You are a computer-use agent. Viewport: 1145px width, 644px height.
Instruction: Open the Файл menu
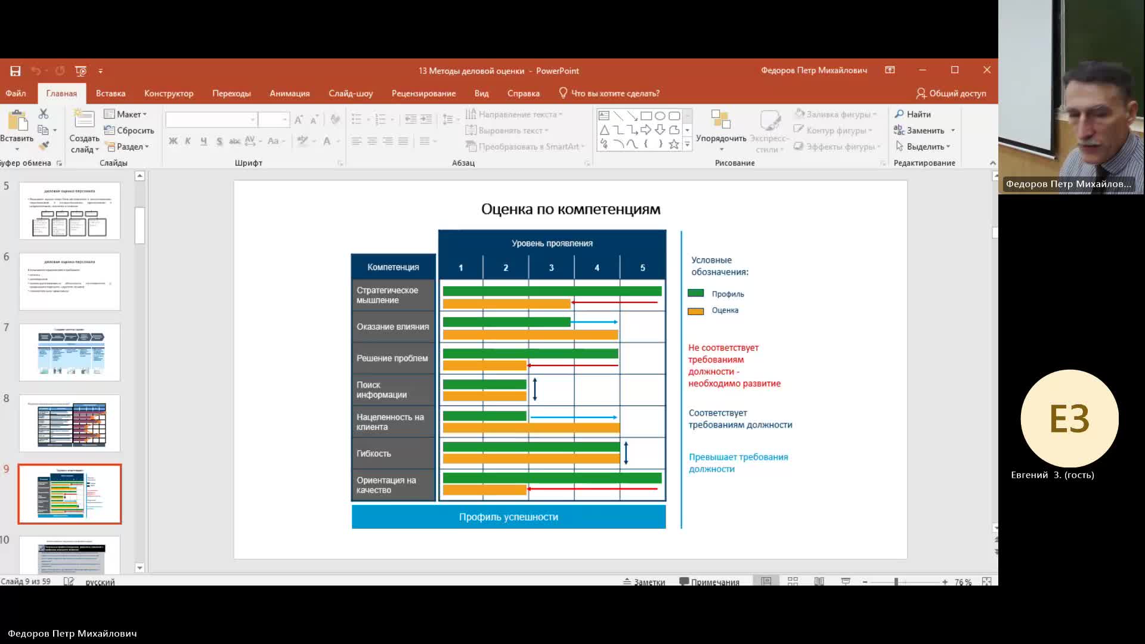coord(16,94)
